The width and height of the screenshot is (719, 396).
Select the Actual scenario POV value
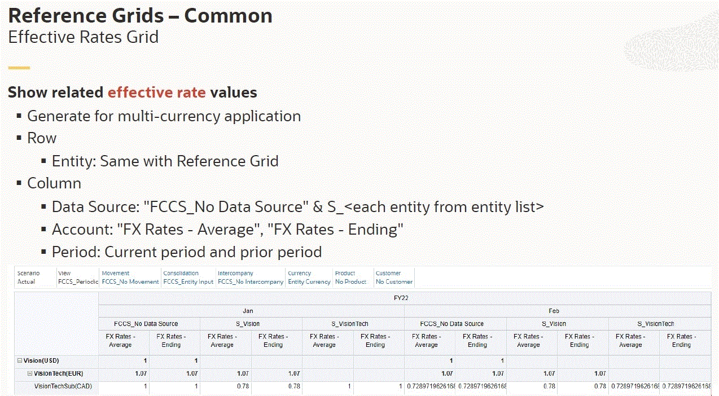(26, 281)
